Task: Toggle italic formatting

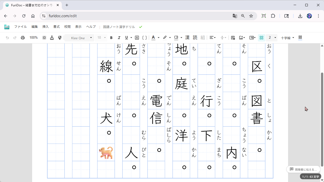Action: [119, 38]
